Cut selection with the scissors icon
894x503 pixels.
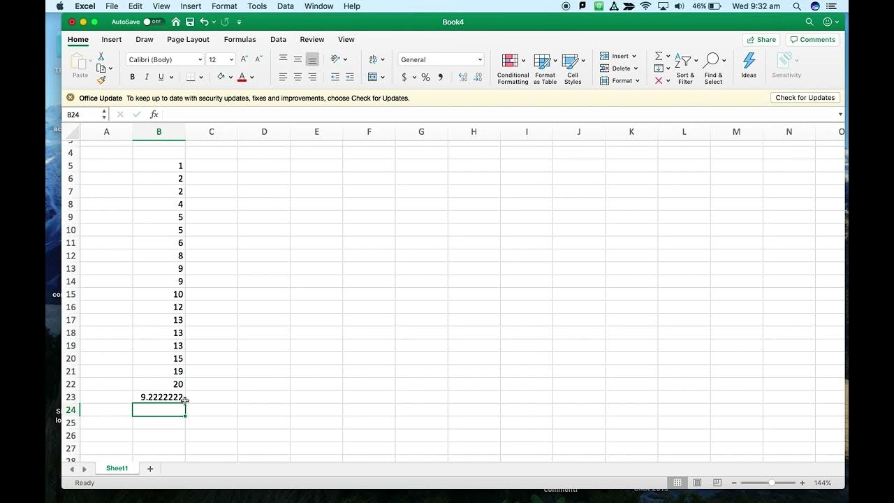click(101, 56)
